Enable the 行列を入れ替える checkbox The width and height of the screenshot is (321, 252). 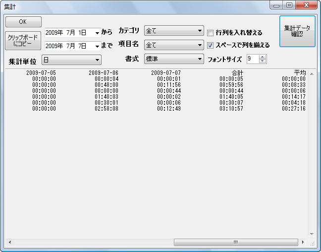[211, 33]
